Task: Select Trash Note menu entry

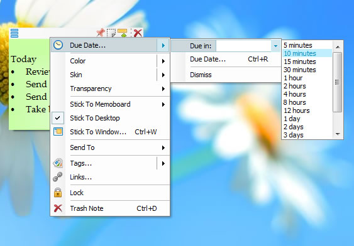Action: (x=110, y=208)
